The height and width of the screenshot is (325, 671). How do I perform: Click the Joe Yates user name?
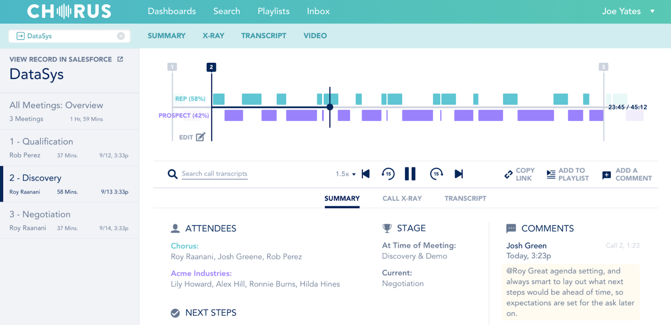pyautogui.click(x=622, y=11)
